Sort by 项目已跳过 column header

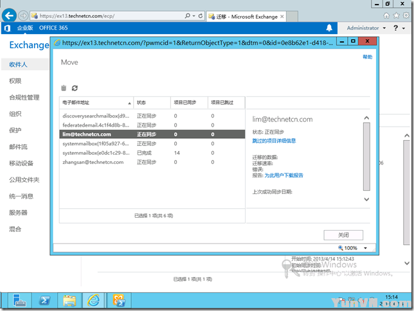(x=226, y=102)
